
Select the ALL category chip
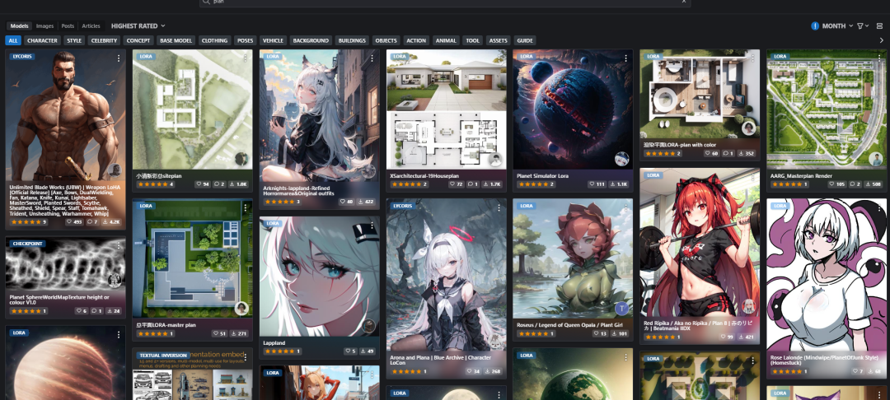(13, 41)
